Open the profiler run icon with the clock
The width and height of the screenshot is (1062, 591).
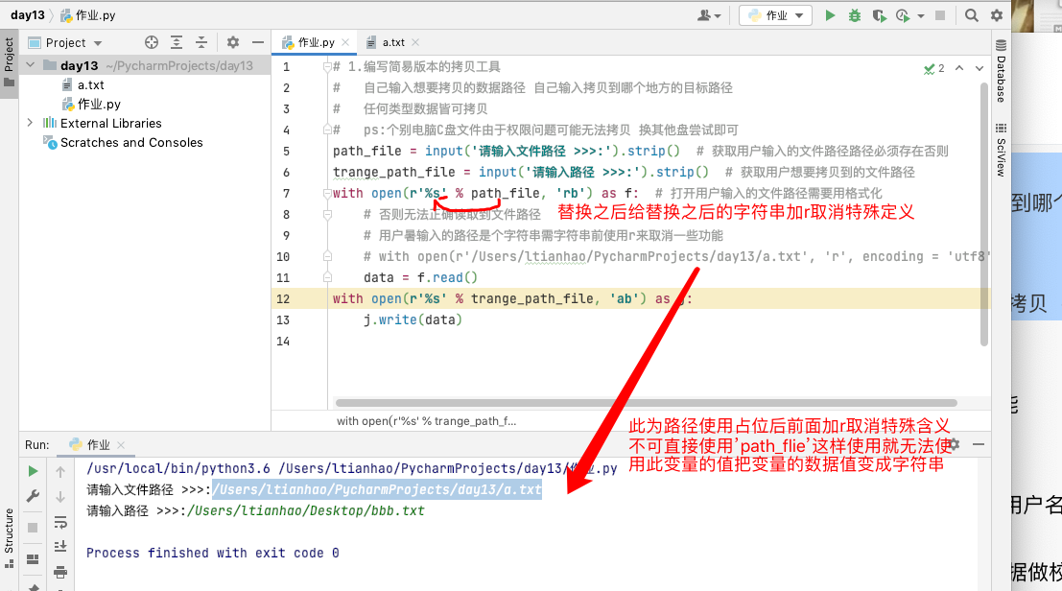903,15
